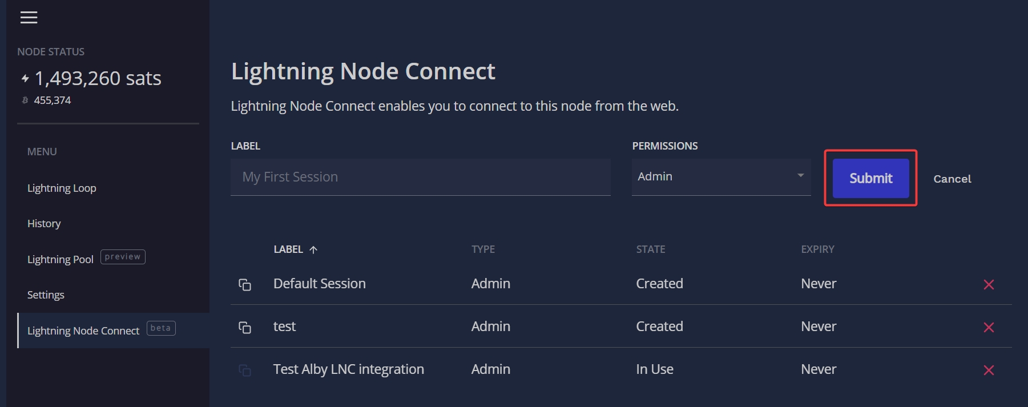Screen dimensions: 1028x407
Task: Select Lightning Node Connect menu item
Action: [x=83, y=331]
